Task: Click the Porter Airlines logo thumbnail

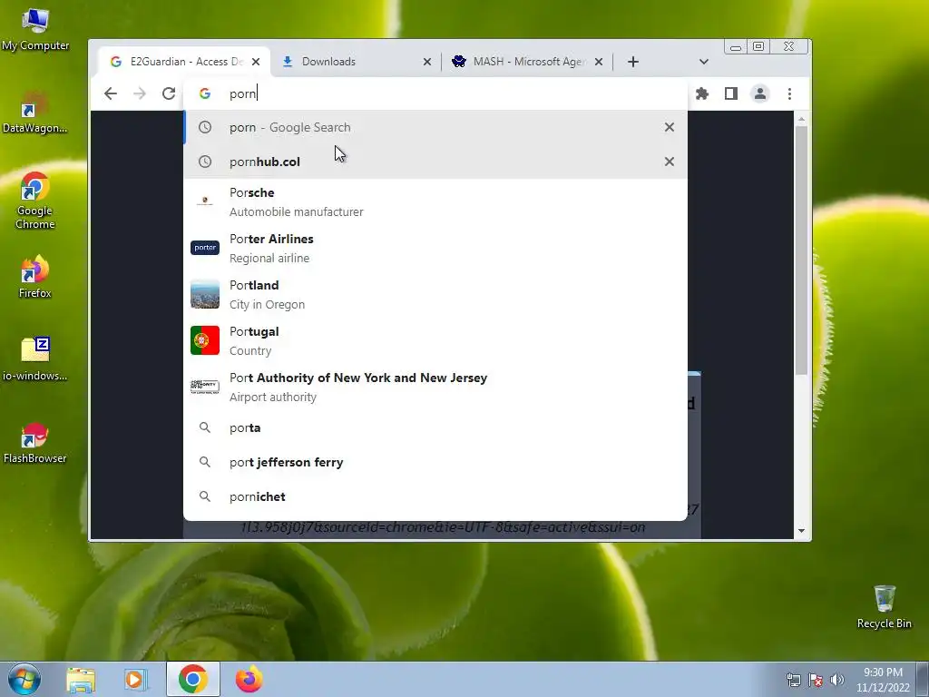Action: [205, 248]
